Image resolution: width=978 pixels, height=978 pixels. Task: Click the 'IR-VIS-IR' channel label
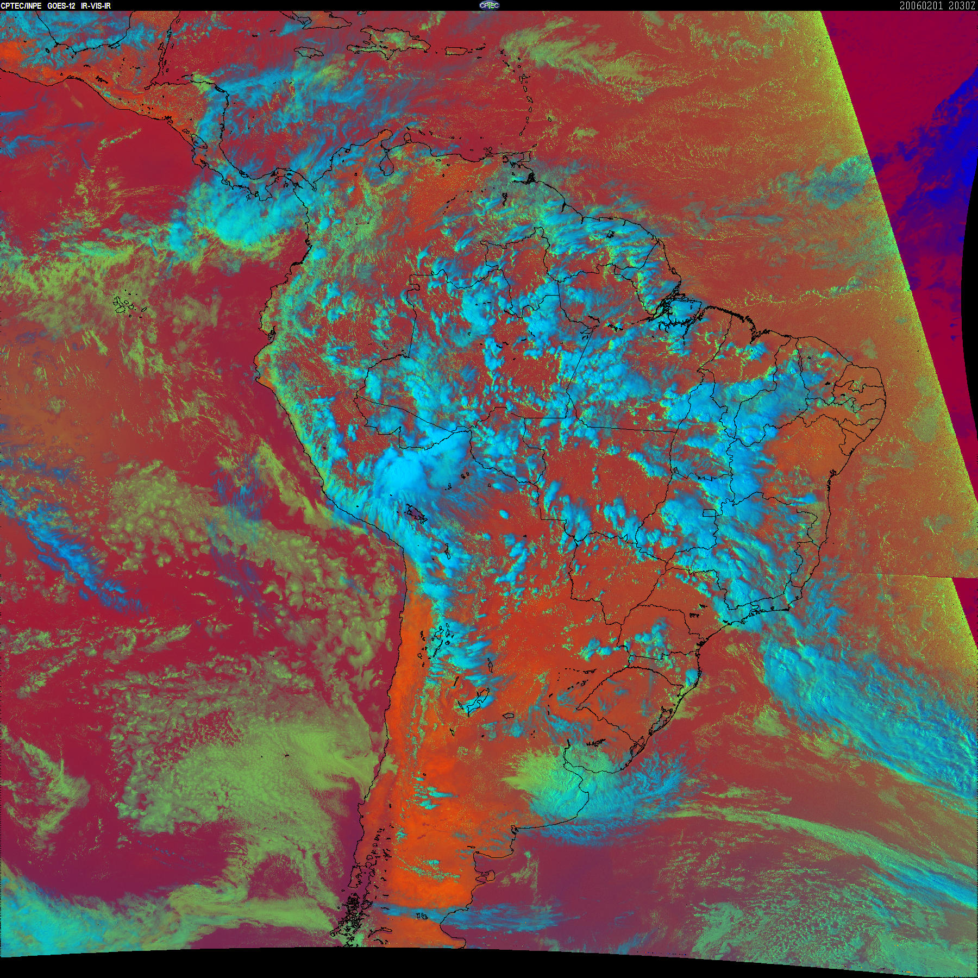(x=96, y=5)
